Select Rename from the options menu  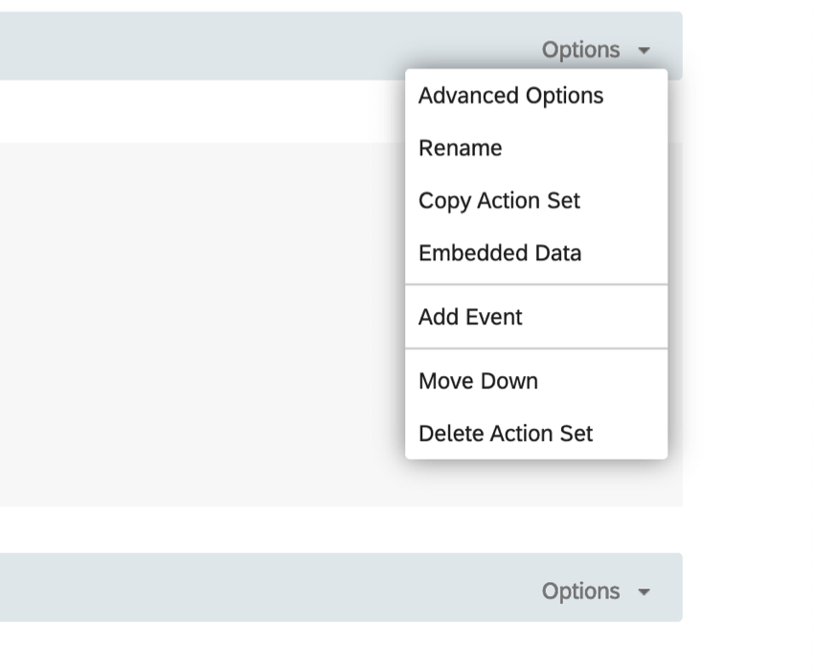coord(459,147)
